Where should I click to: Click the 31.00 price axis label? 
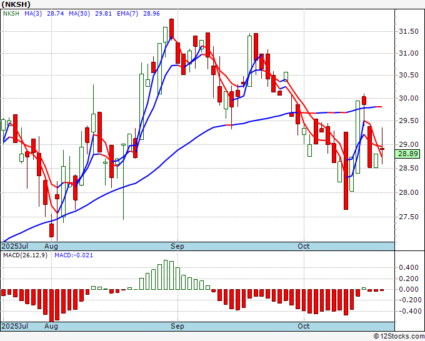click(409, 53)
